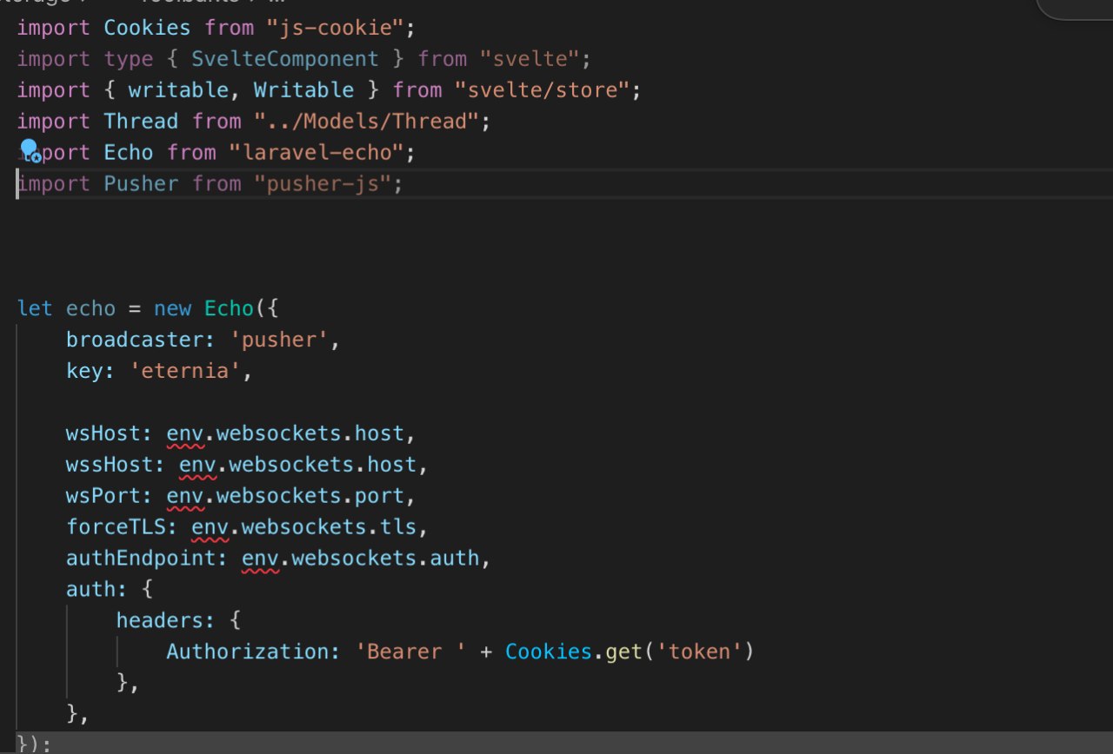1113x754 pixels.
Task: Click port at the end of the wsPort line
Action: click(379, 496)
